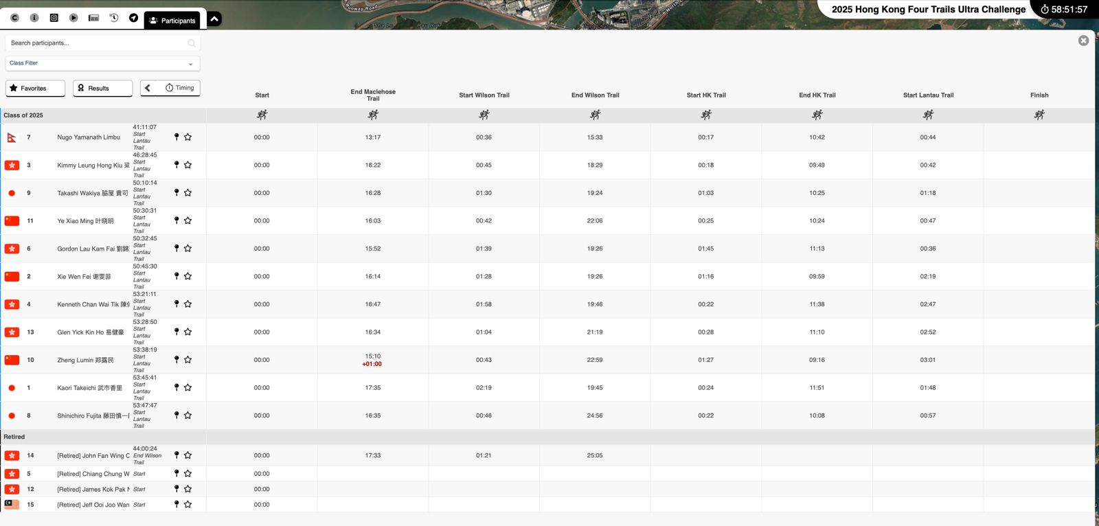This screenshot has height=526, width=1099.
Task: Click 'End HK Trail' column header
Action: pyautogui.click(x=817, y=95)
